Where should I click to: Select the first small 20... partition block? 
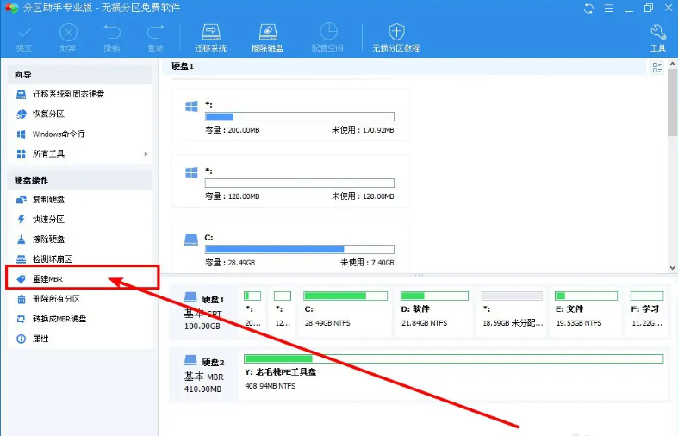[252, 310]
